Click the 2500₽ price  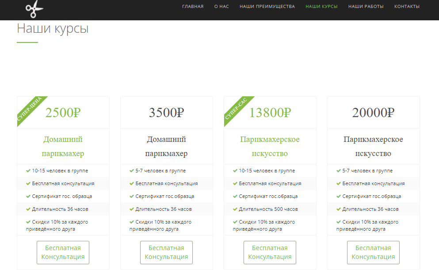[x=63, y=113]
